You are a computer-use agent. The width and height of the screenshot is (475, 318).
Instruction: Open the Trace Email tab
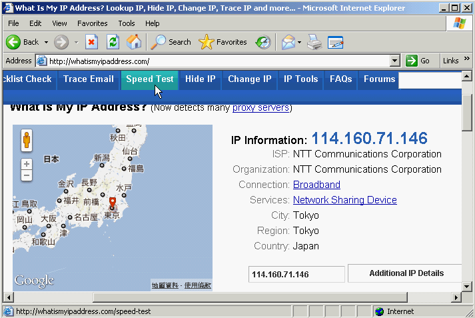pos(89,79)
